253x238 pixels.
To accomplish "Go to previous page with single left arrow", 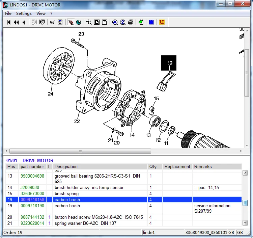I will [x=24, y=22].
